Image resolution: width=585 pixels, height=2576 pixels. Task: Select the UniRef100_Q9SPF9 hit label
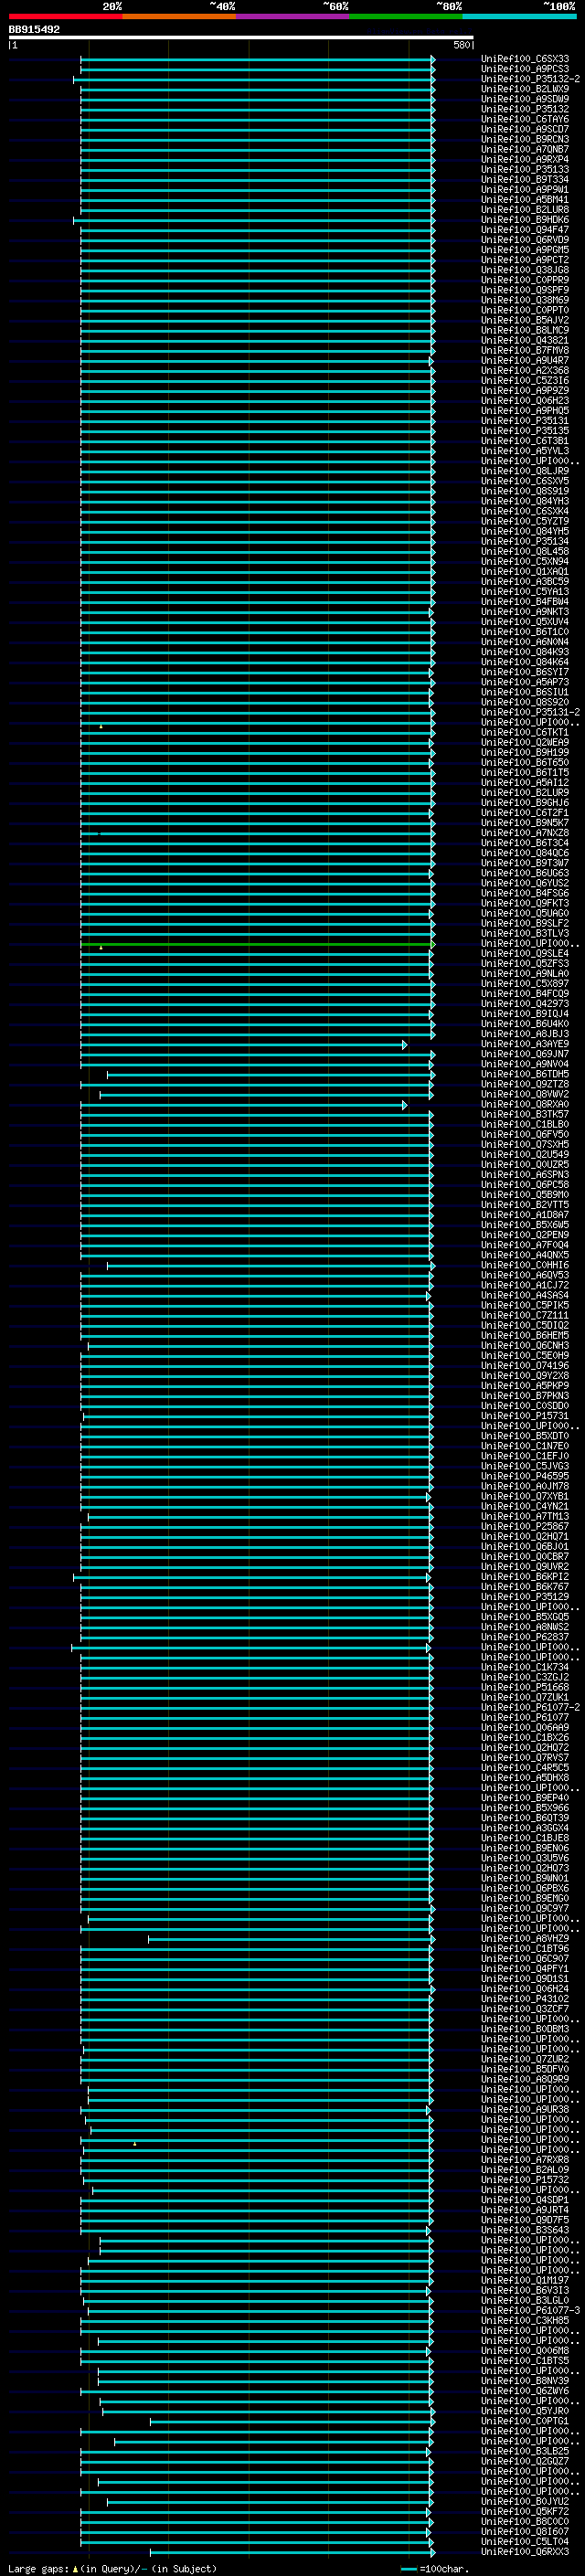[x=525, y=290]
